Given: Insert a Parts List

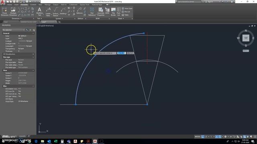Looking at the screenshot, I should [x=119, y=12].
